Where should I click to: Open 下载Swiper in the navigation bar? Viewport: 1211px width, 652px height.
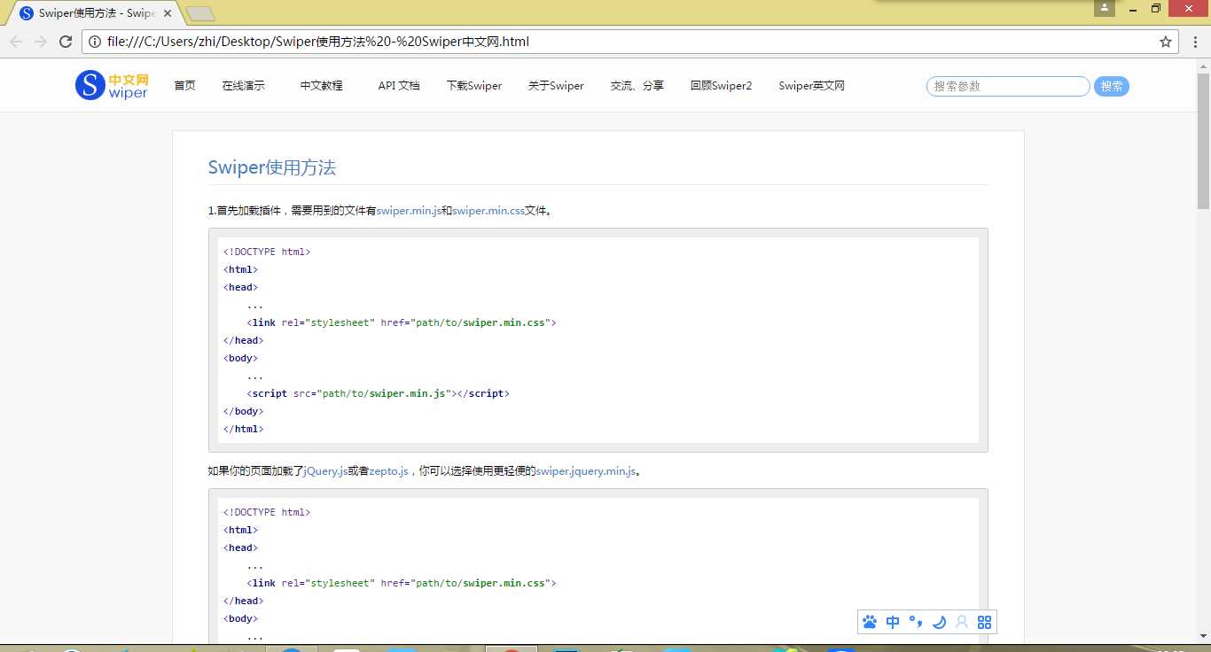coord(474,86)
